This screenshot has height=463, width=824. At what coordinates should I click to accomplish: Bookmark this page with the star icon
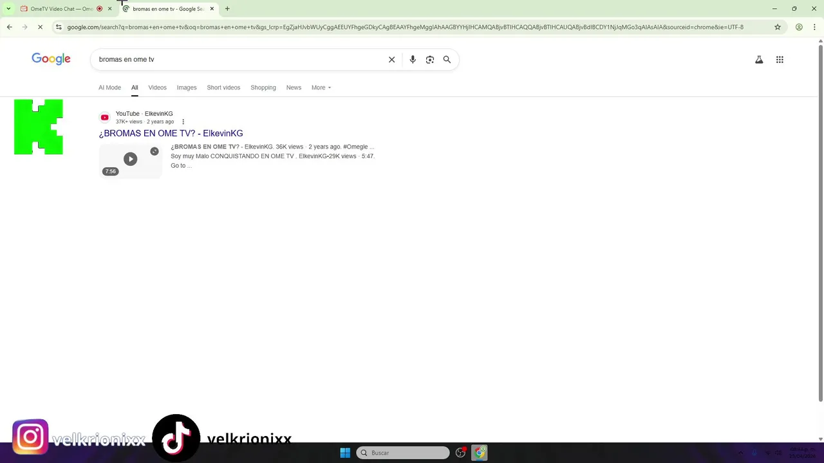click(x=778, y=27)
